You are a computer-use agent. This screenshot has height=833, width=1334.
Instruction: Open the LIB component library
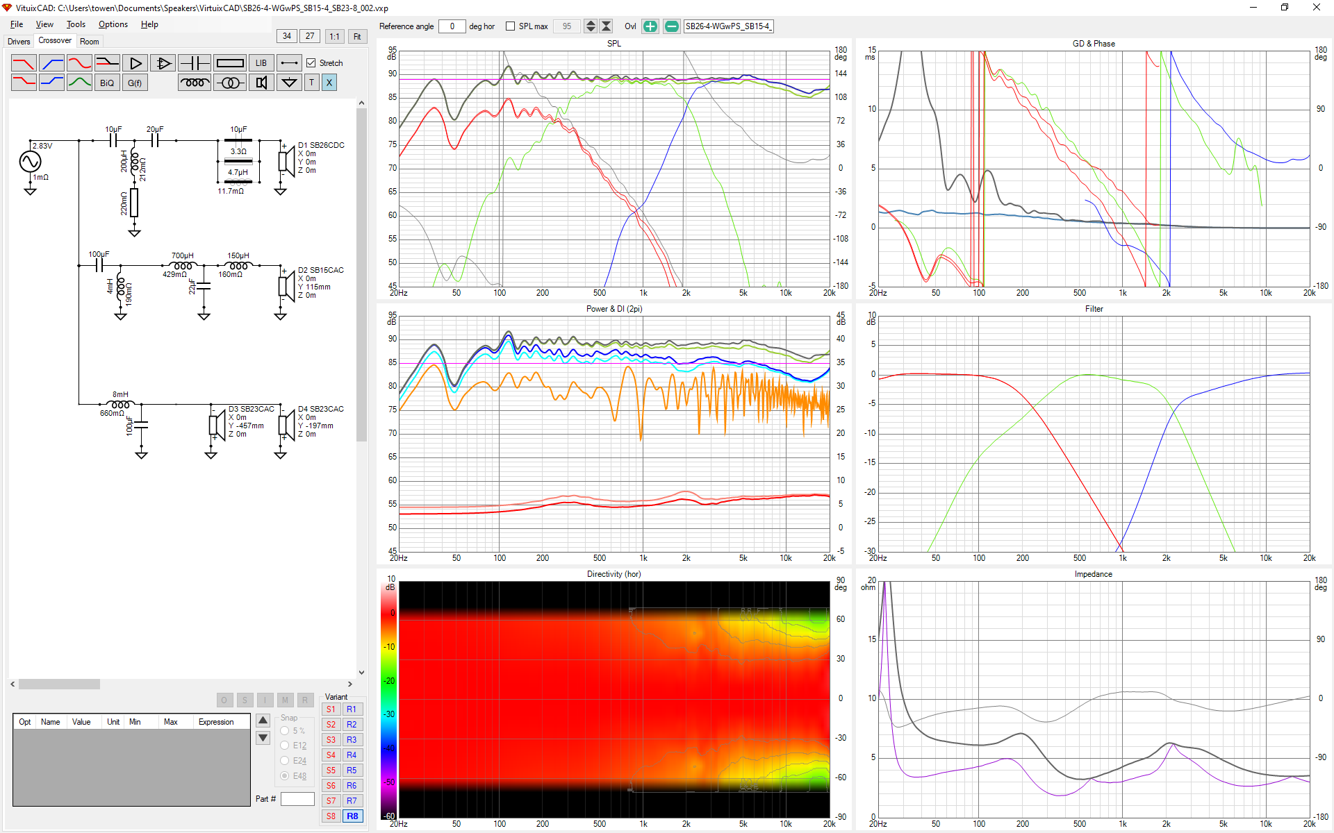tap(261, 63)
